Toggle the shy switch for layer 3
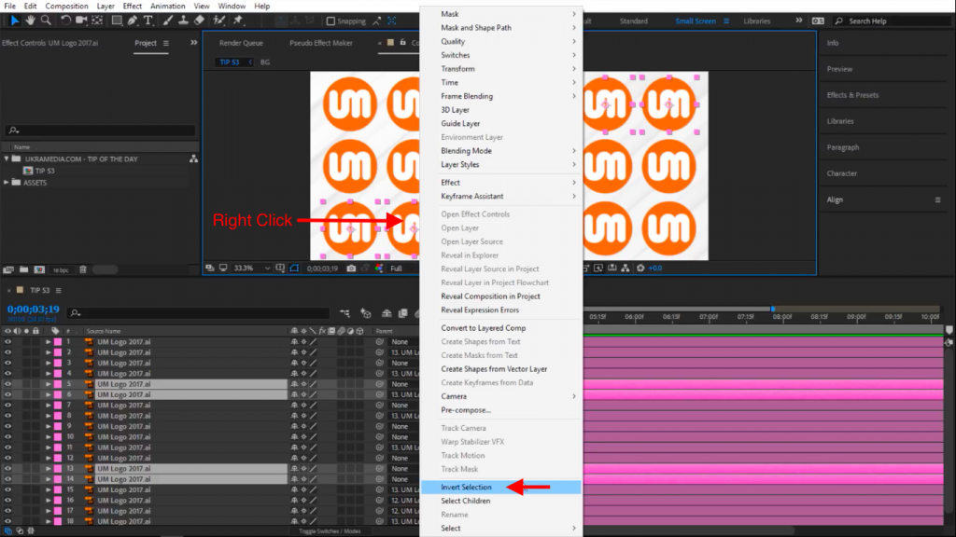This screenshot has width=956, height=537. (x=294, y=363)
